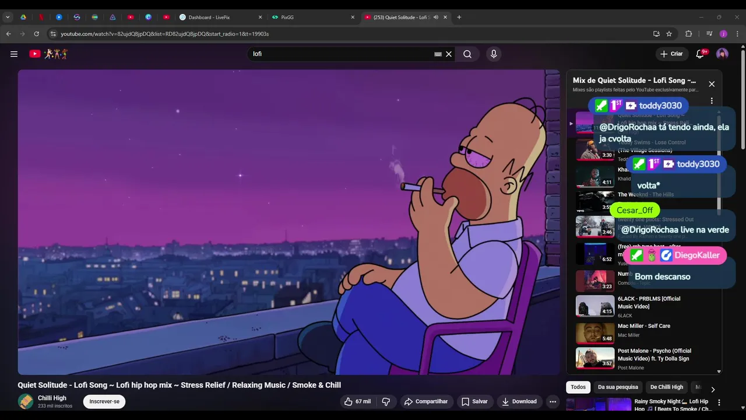
Task: Open more actions under the video
Action: coord(553,401)
